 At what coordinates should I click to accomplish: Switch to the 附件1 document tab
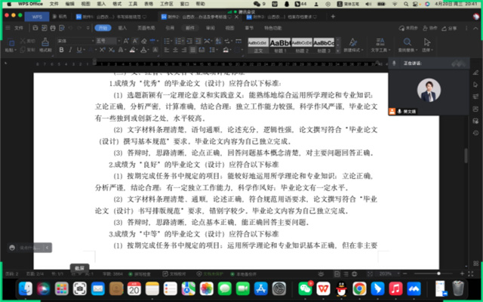(112, 17)
